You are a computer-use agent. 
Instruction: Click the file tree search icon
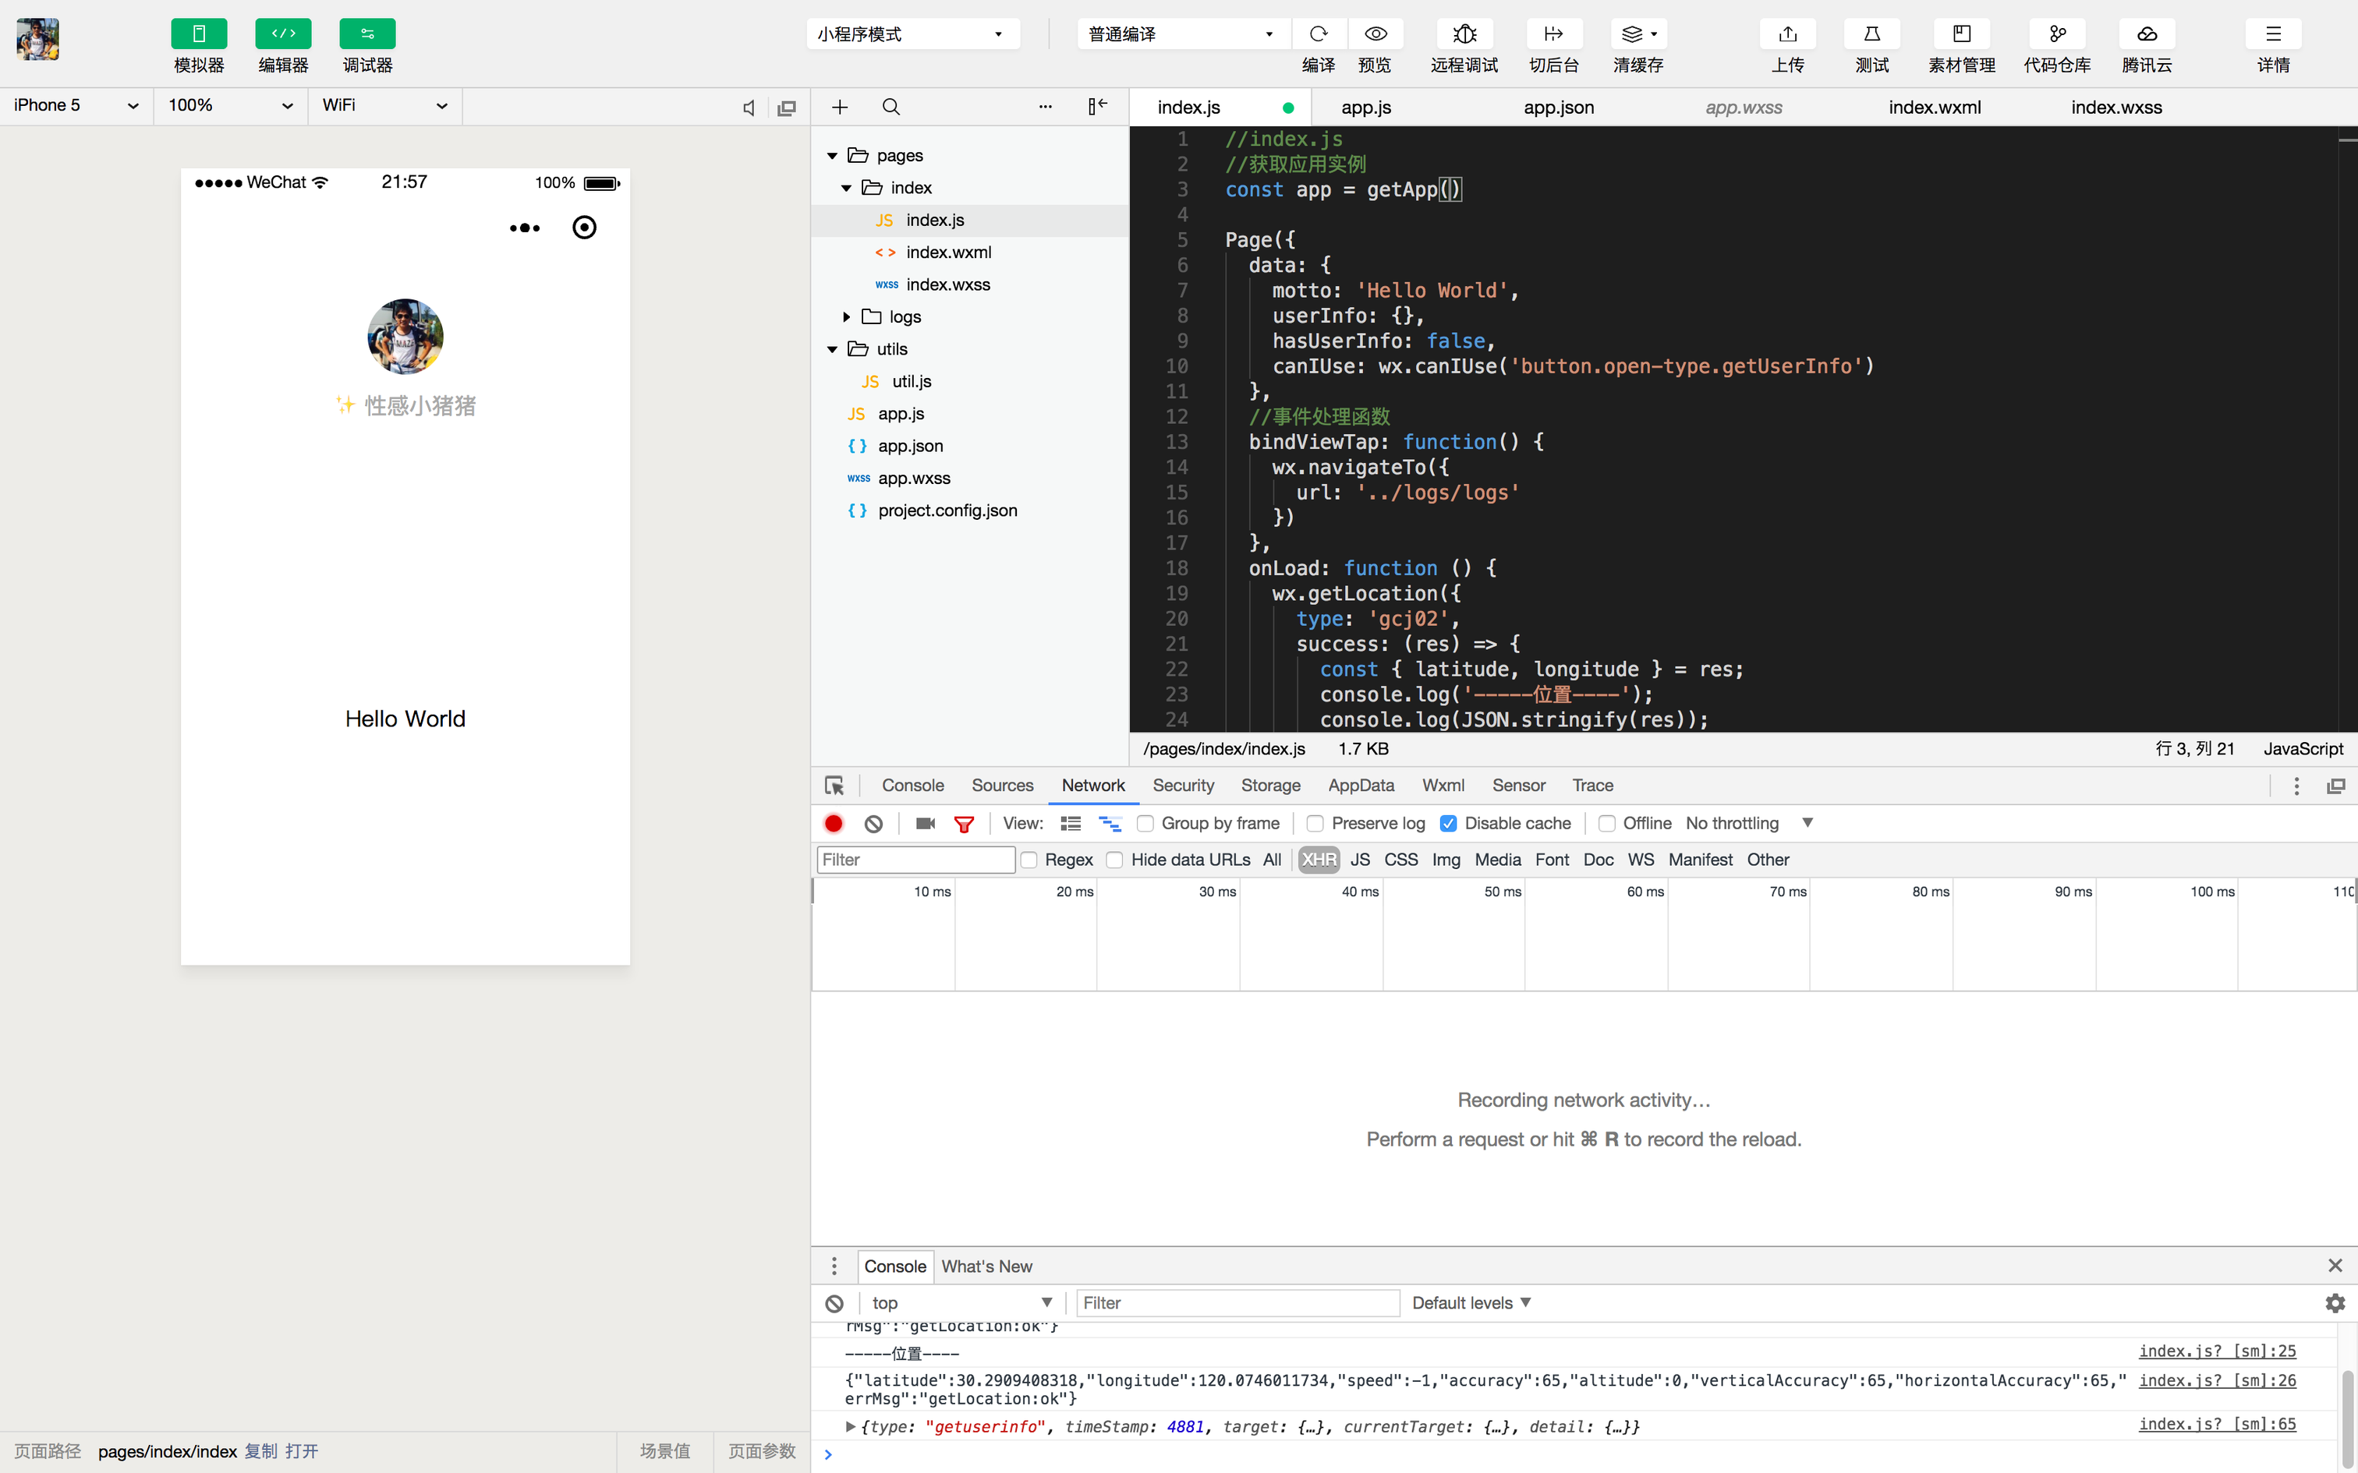coord(890,106)
